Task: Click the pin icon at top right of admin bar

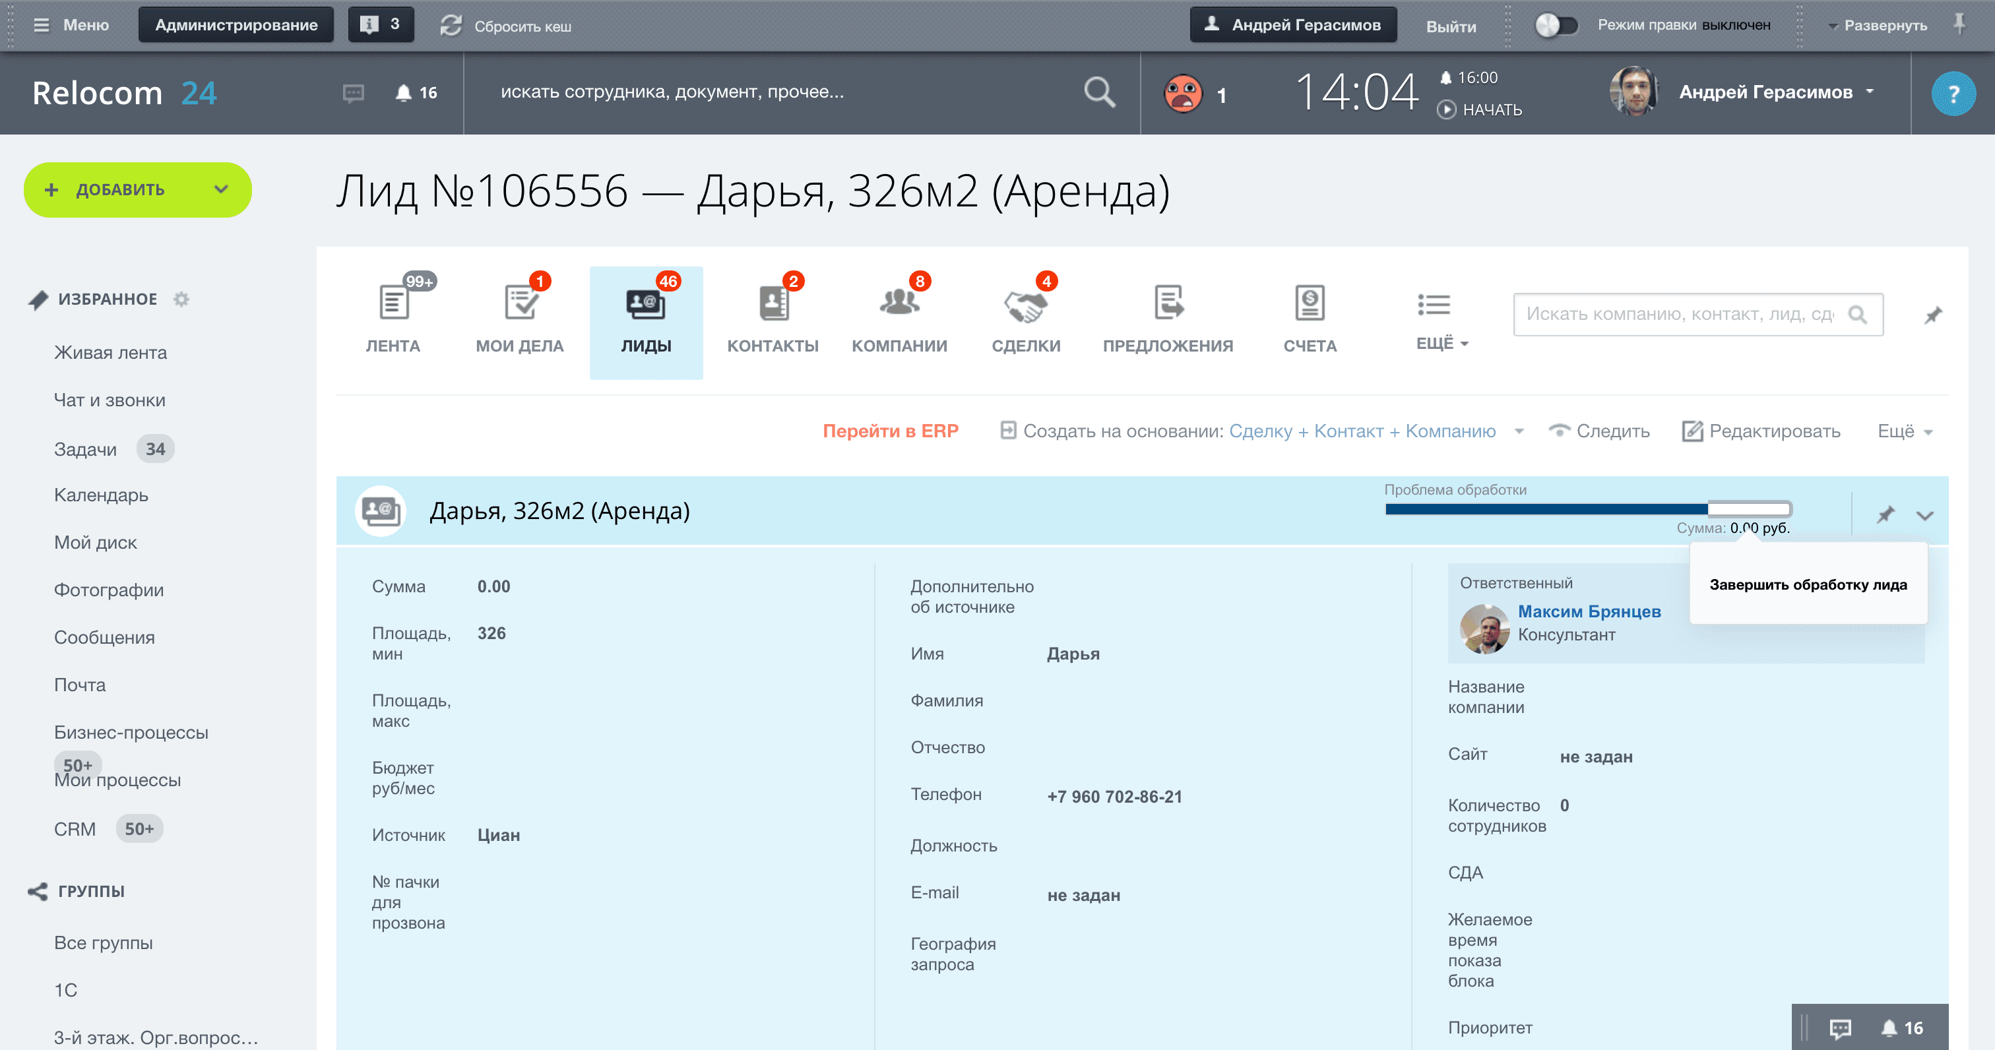Action: 1959,24
